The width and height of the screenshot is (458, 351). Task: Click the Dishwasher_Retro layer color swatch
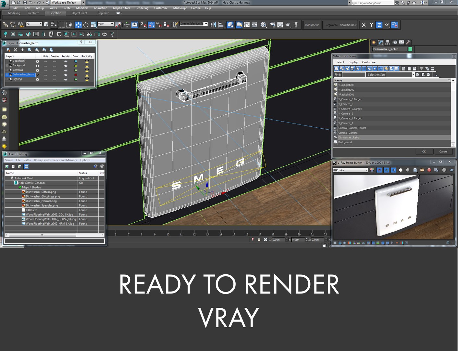[76, 75]
